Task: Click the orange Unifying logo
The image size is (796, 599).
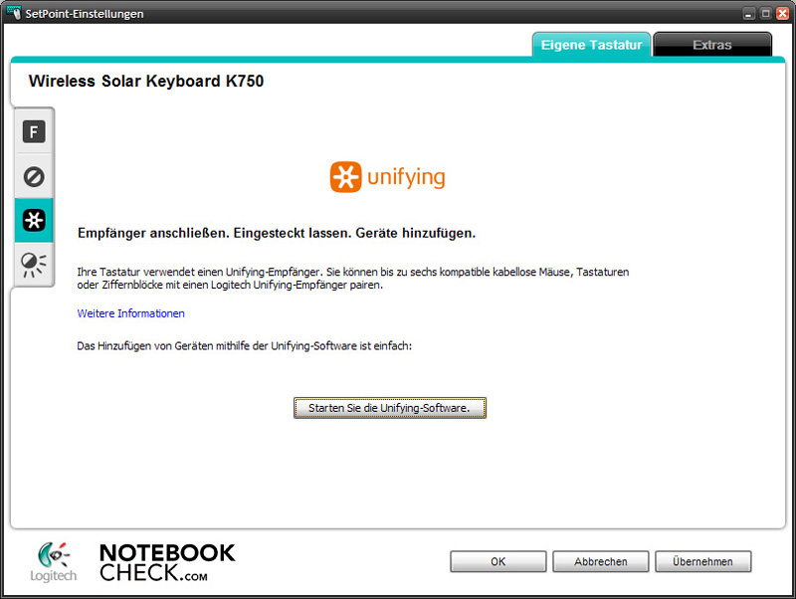Action: pos(387,177)
